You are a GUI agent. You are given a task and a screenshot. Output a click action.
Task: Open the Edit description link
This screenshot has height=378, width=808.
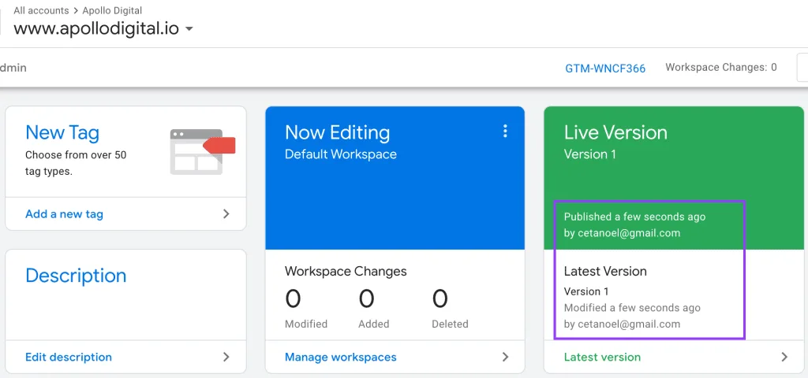(x=69, y=357)
